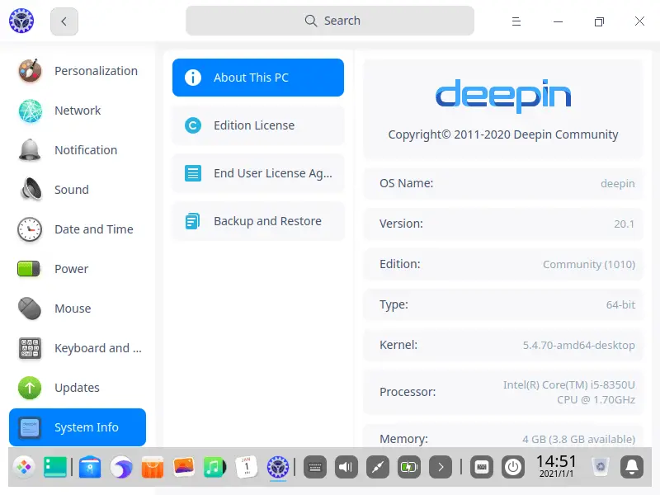This screenshot has width=660, height=495.
Task: Open the power shutdown button in dock
Action: 513,467
